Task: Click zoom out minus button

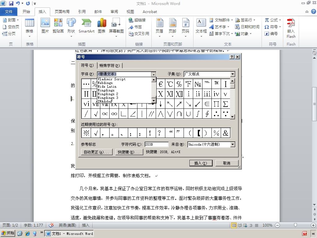Action: click(277, 225)
